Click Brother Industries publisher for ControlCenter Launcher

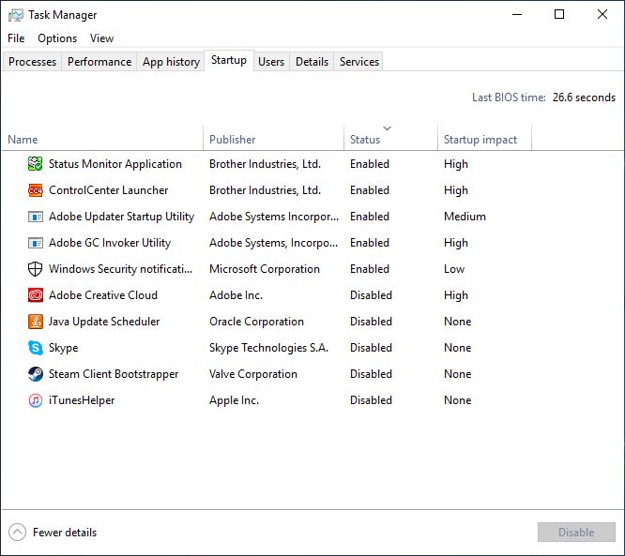(x=265, y=190)
